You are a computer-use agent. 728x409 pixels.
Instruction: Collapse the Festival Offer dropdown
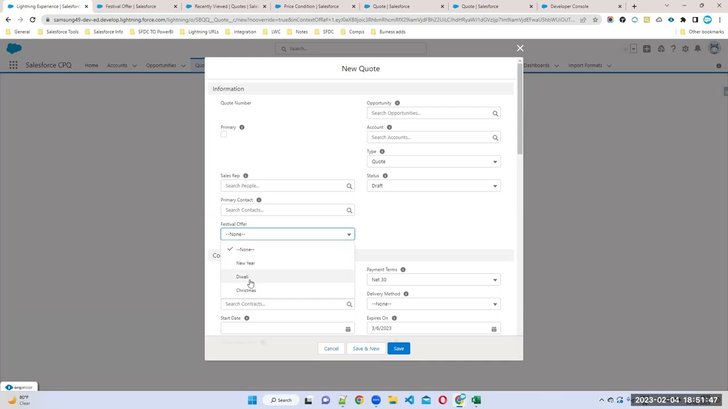click(288, 234)
